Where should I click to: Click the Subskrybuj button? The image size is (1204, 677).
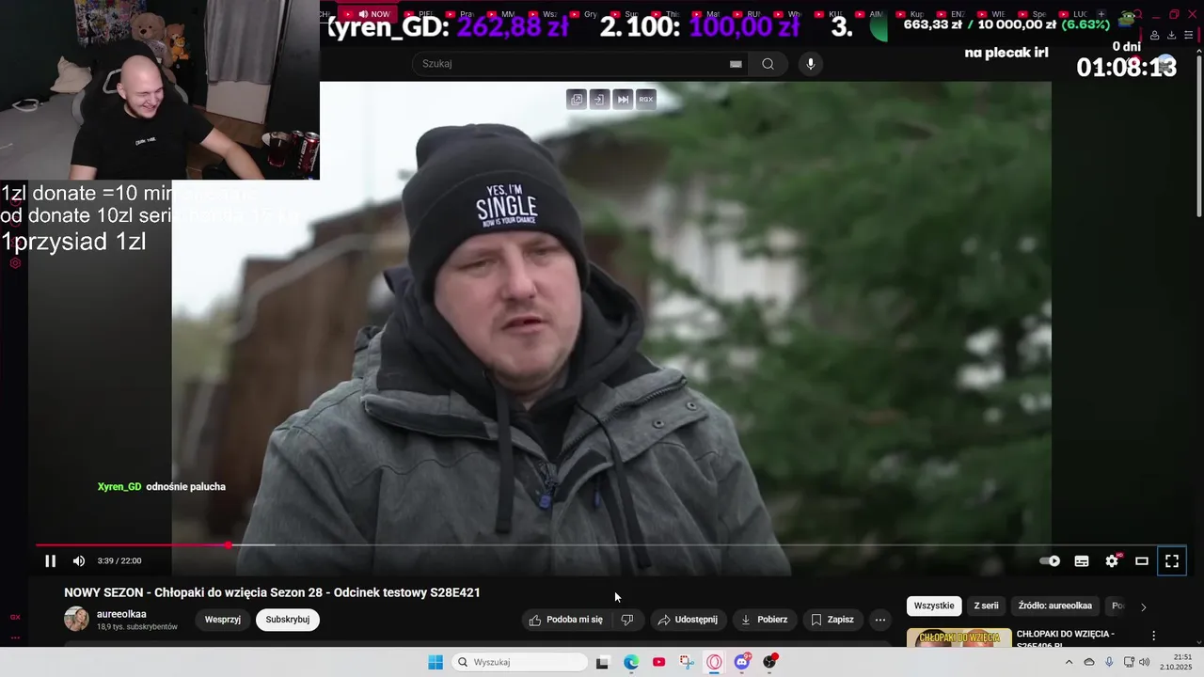[288, 620]
